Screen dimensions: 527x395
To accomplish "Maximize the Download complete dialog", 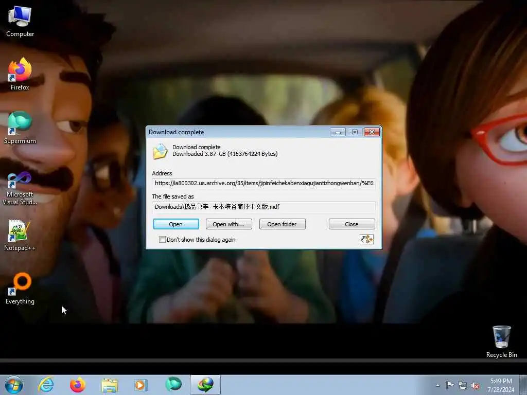I will tap(355, 132).
